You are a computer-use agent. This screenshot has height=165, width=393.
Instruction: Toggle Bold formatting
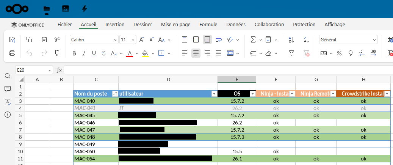click(x=74, y=53)
